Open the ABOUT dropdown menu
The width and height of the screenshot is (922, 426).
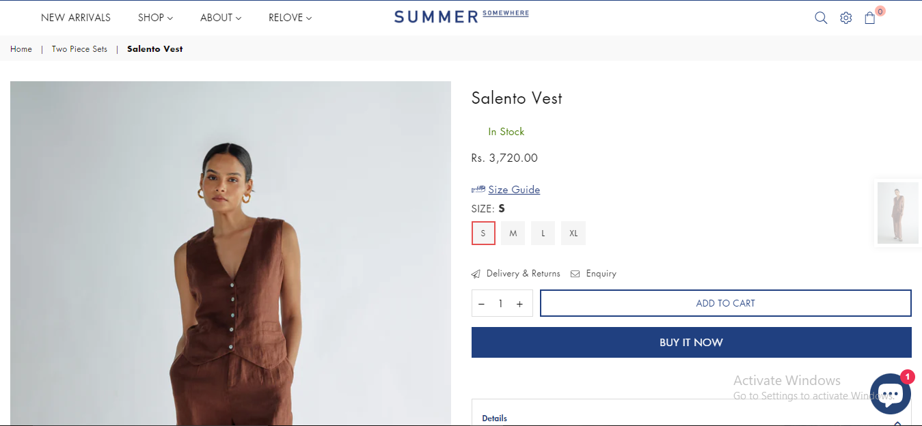point(221,18)
